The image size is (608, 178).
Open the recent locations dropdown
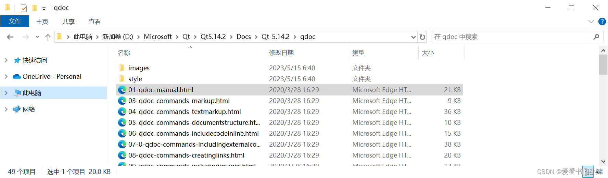(37, 37)
